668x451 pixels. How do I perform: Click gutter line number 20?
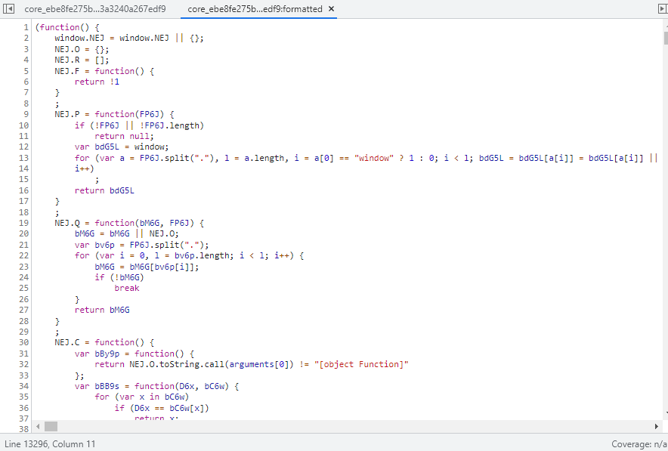pos(24,233)
